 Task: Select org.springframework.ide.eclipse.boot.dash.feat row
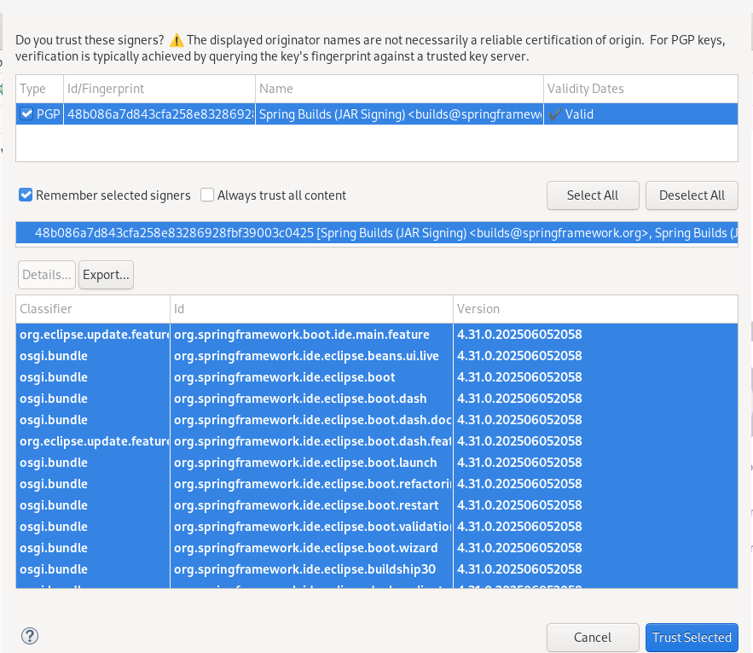pos(377,441)
